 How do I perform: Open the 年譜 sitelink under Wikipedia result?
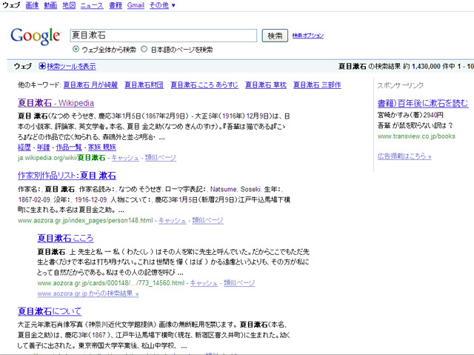[43, 147]
